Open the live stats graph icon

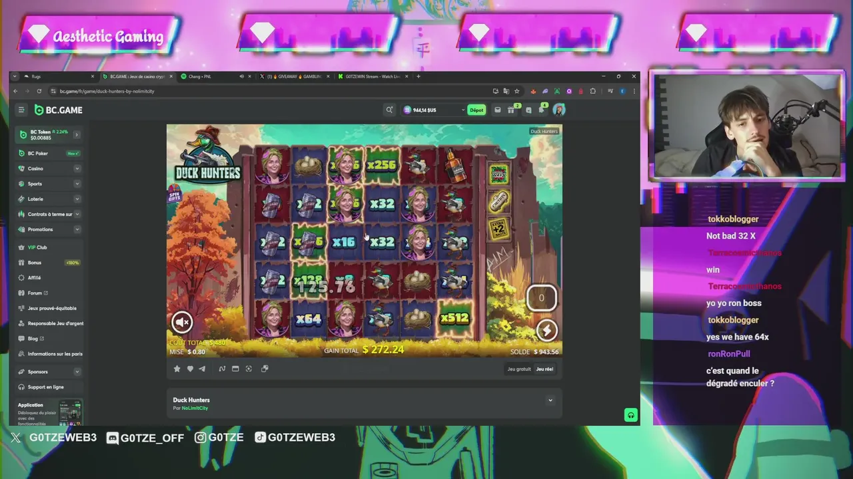tap(222, 369)
